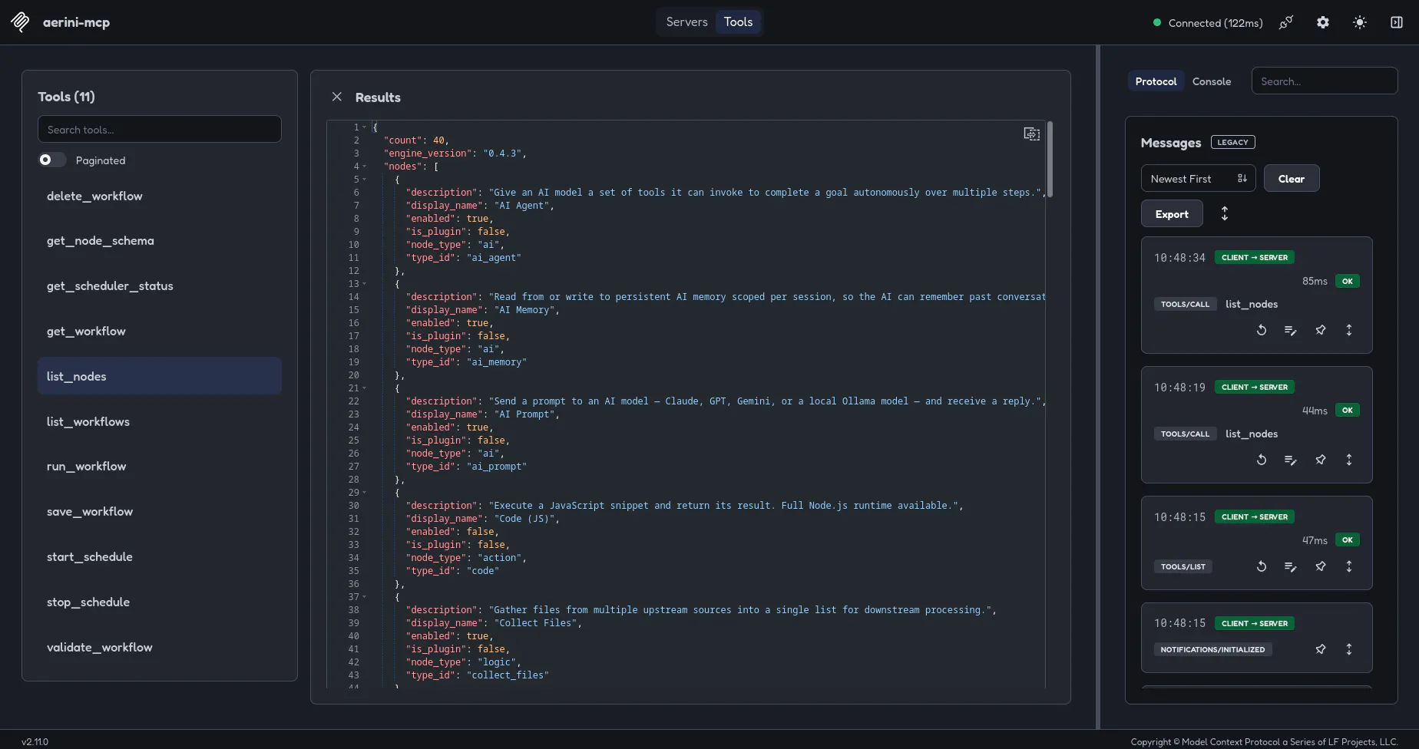Select the get_node_schema tool
Screen dimensions: 1419x749
pyautogui.click(x=160, y=240)
